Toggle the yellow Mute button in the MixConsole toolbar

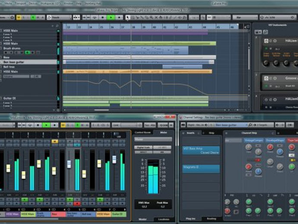click(x=63, y=125)
